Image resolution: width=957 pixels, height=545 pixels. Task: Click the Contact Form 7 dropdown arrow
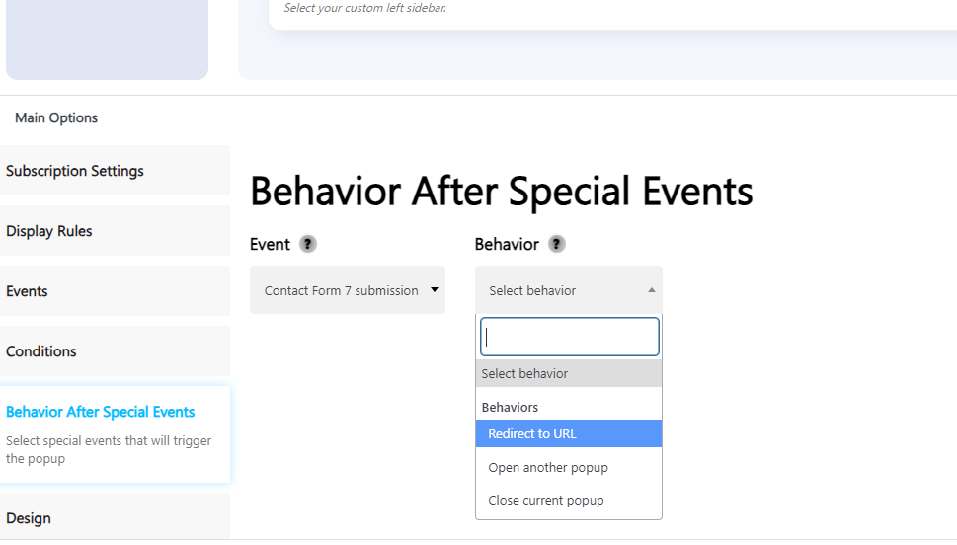(435, 290)
